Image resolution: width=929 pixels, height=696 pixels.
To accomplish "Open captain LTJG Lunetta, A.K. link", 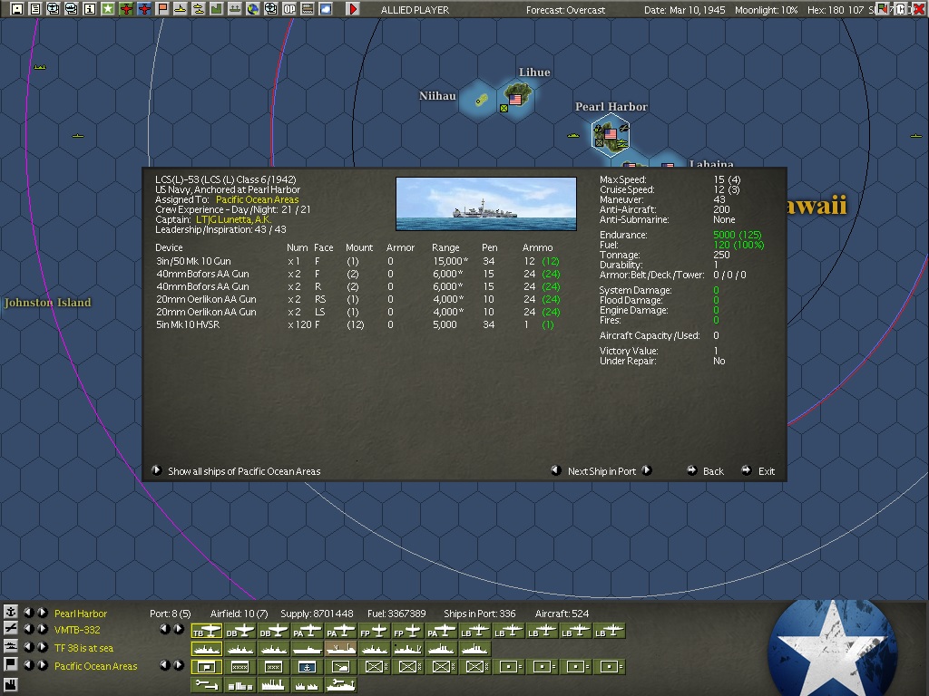I will tap(233, 219).
